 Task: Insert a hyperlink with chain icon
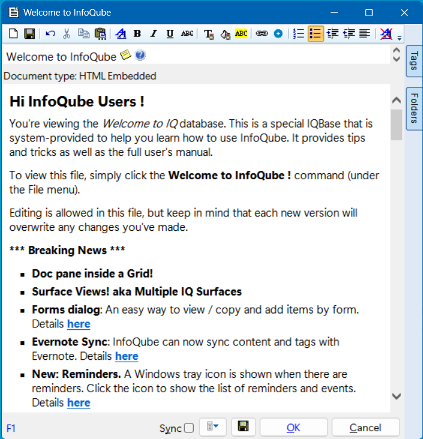262,34
